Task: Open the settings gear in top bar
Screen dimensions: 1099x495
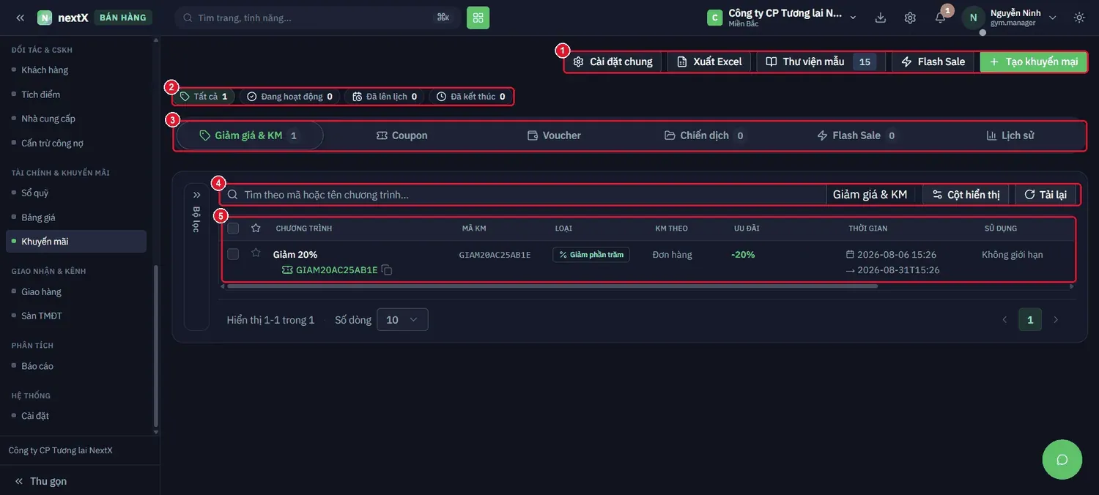Action: click(x=910, y=18)
